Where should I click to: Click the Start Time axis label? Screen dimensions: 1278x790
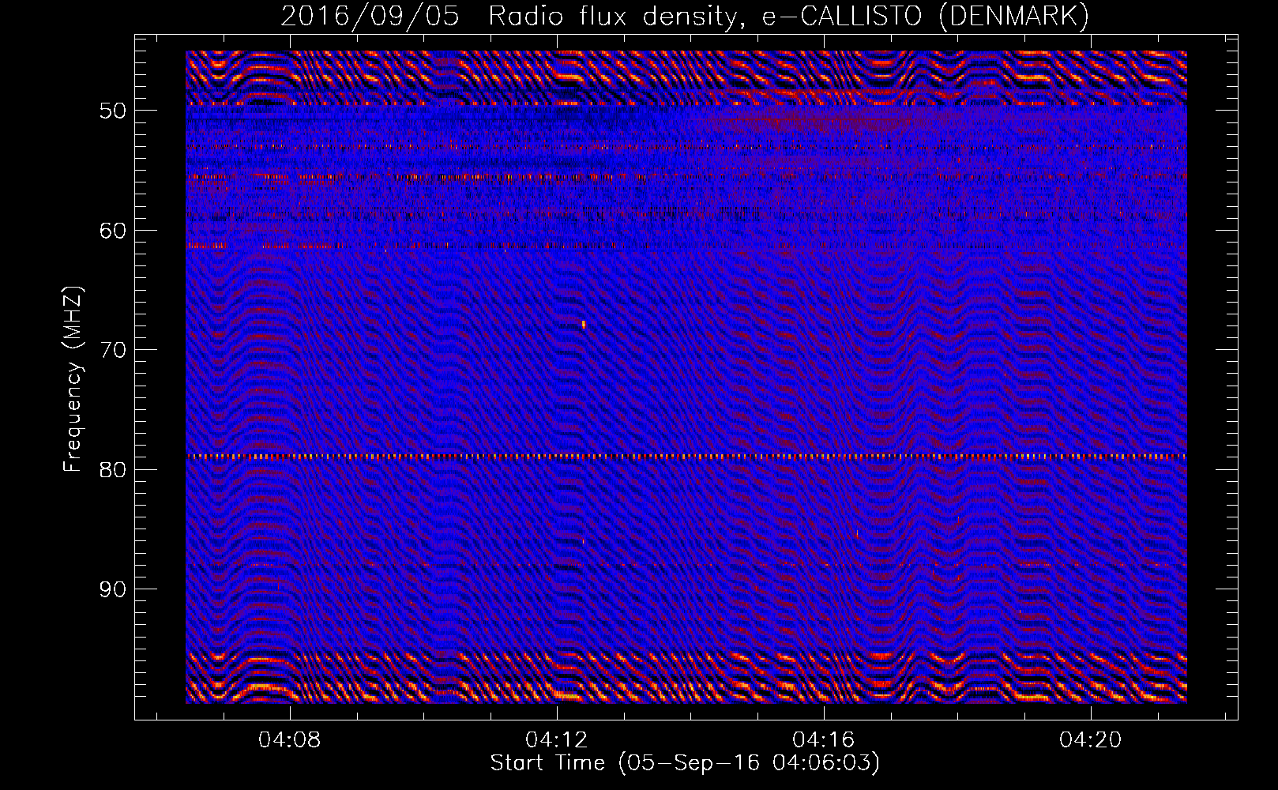(685, 763)
